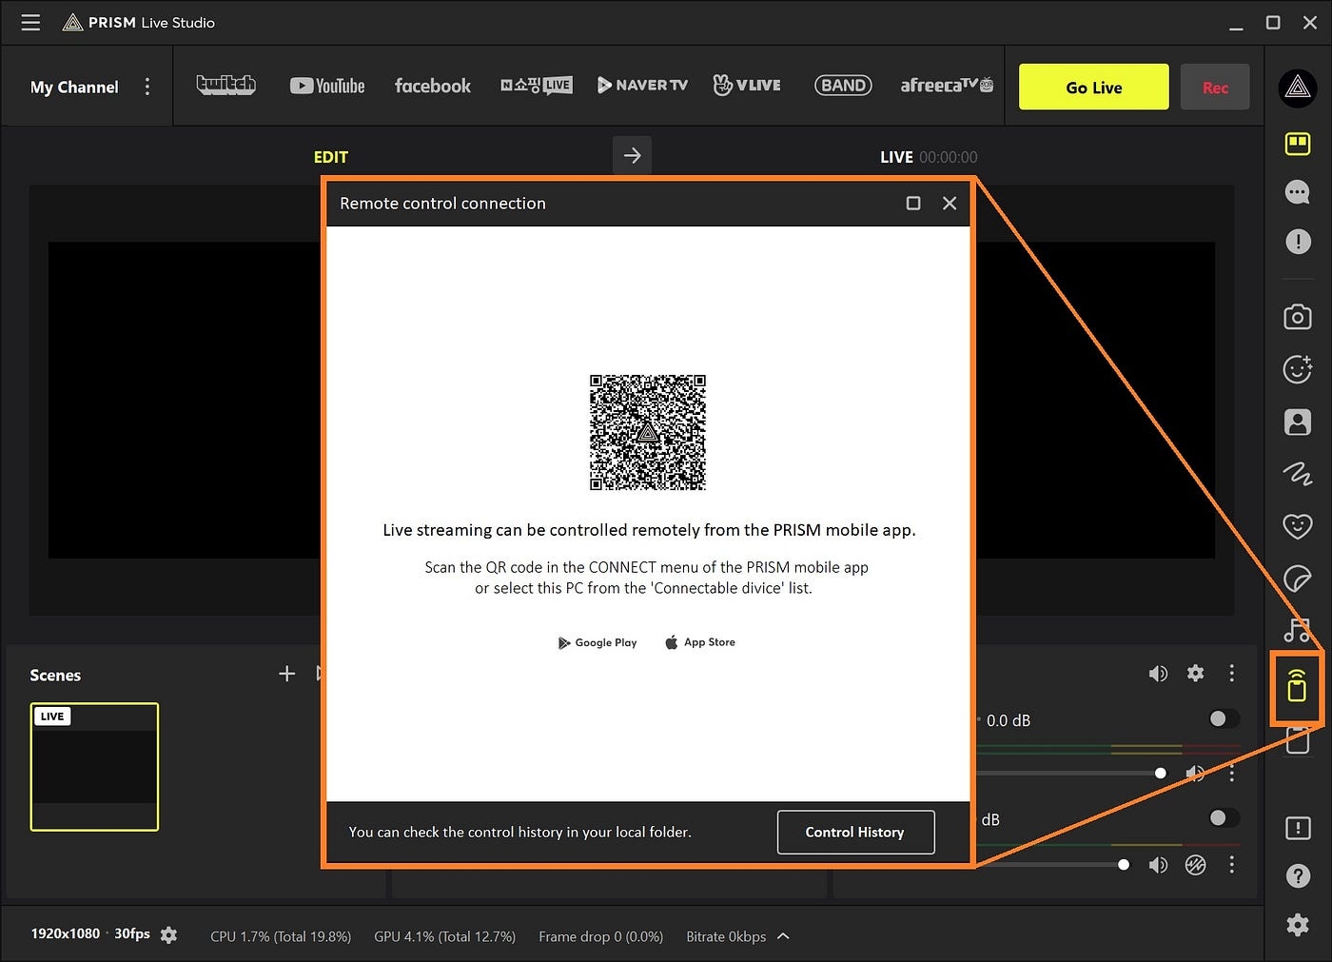Click the sticker icon in sidebar

[x=1297, y=578]
